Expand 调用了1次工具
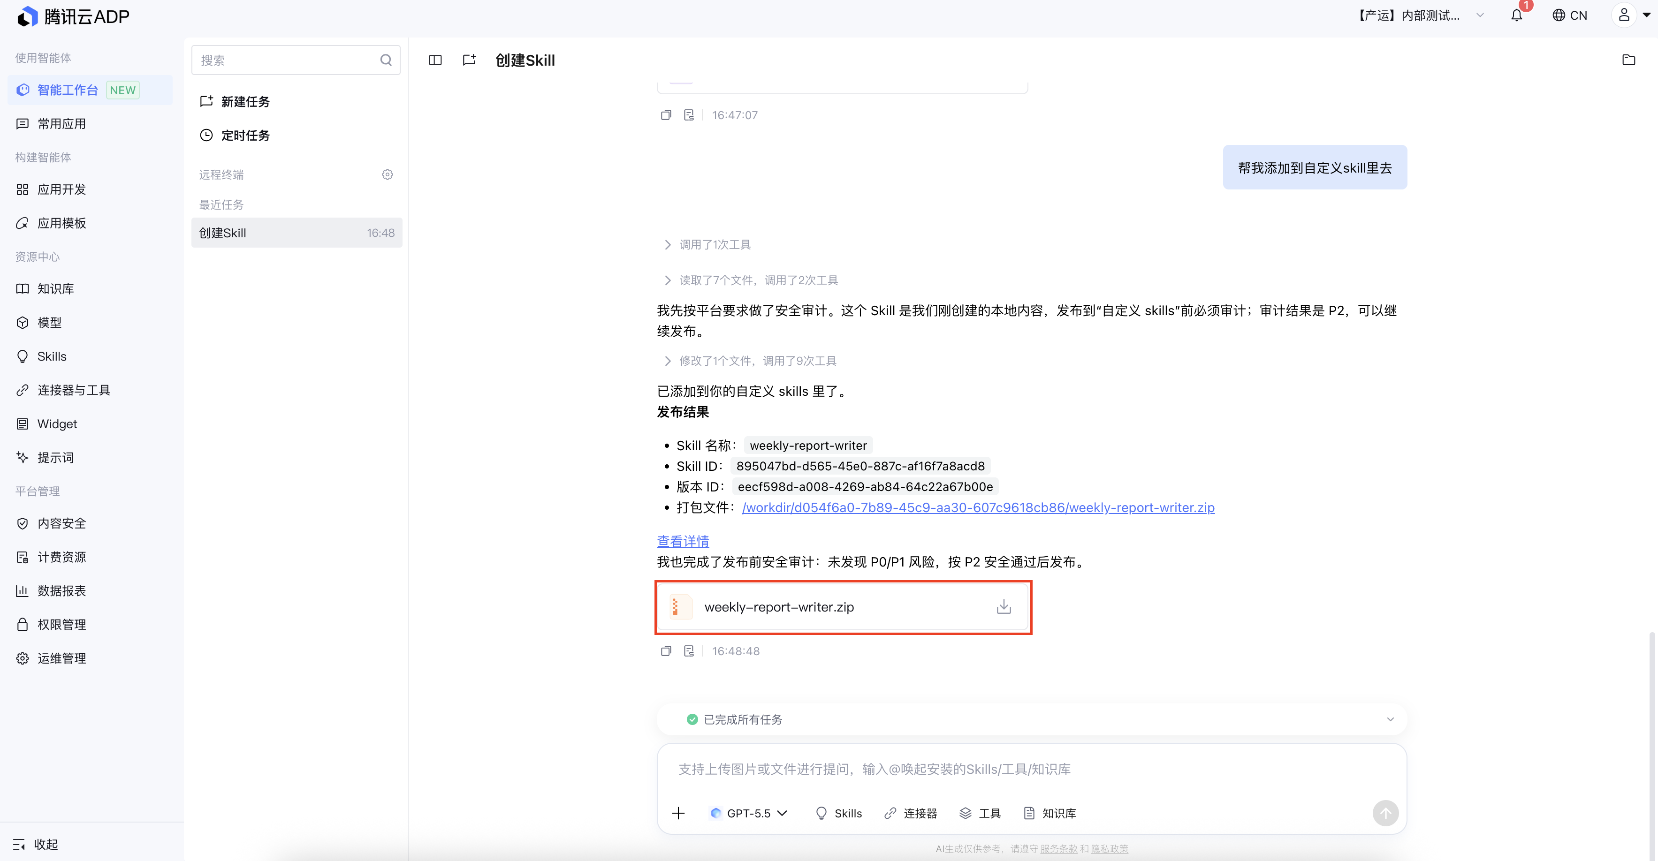This screenshot has height=861, width=1658. (x=708, y=244)
